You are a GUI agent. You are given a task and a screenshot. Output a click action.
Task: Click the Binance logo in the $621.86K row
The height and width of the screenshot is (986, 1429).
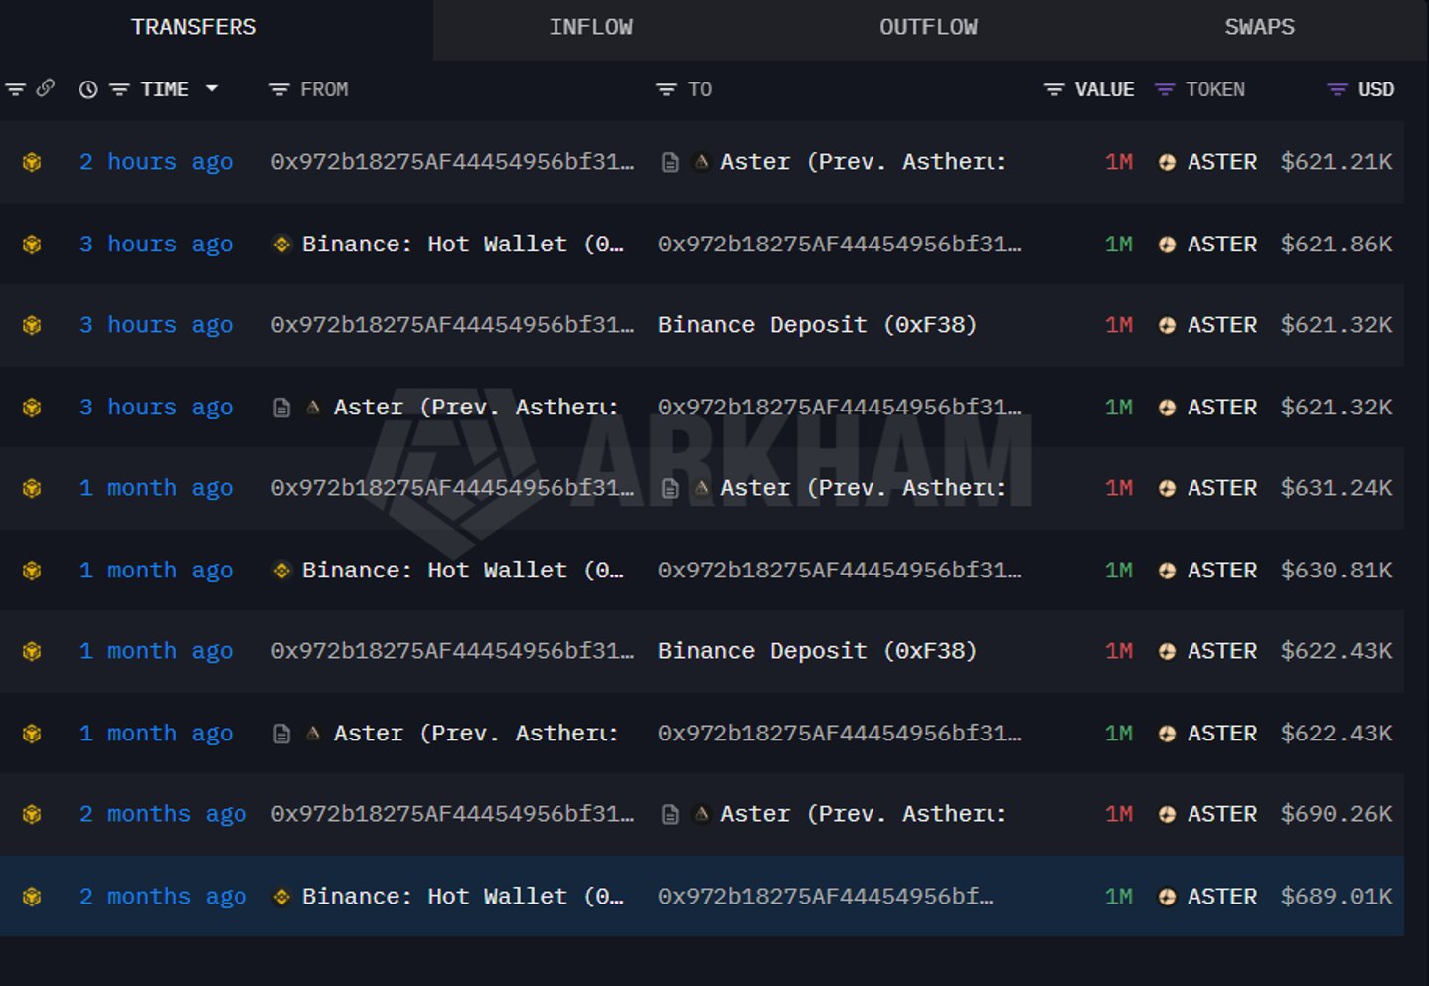(x=282, y=244)
